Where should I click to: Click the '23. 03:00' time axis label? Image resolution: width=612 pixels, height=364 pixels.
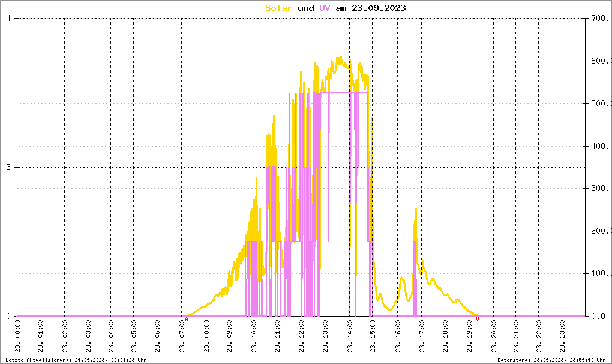pyautogui.click(x=88, y=336)
